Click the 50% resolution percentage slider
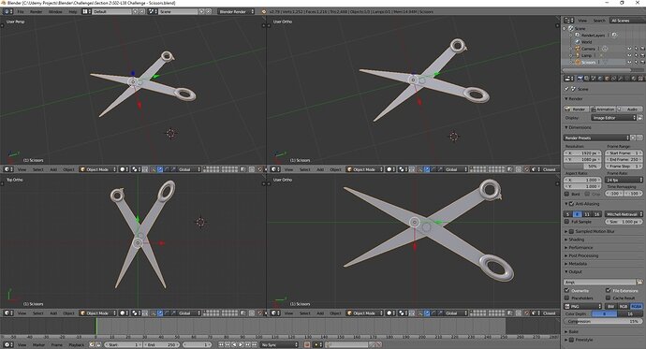The height and width of the screenshot is (349, 646). click(582, 166)
